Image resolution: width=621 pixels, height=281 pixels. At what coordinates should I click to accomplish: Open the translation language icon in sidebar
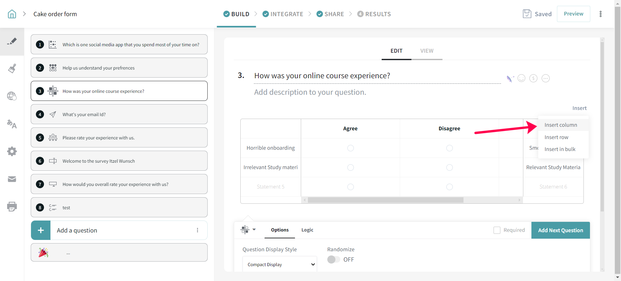pyautogui.click(x=12, y=124)
